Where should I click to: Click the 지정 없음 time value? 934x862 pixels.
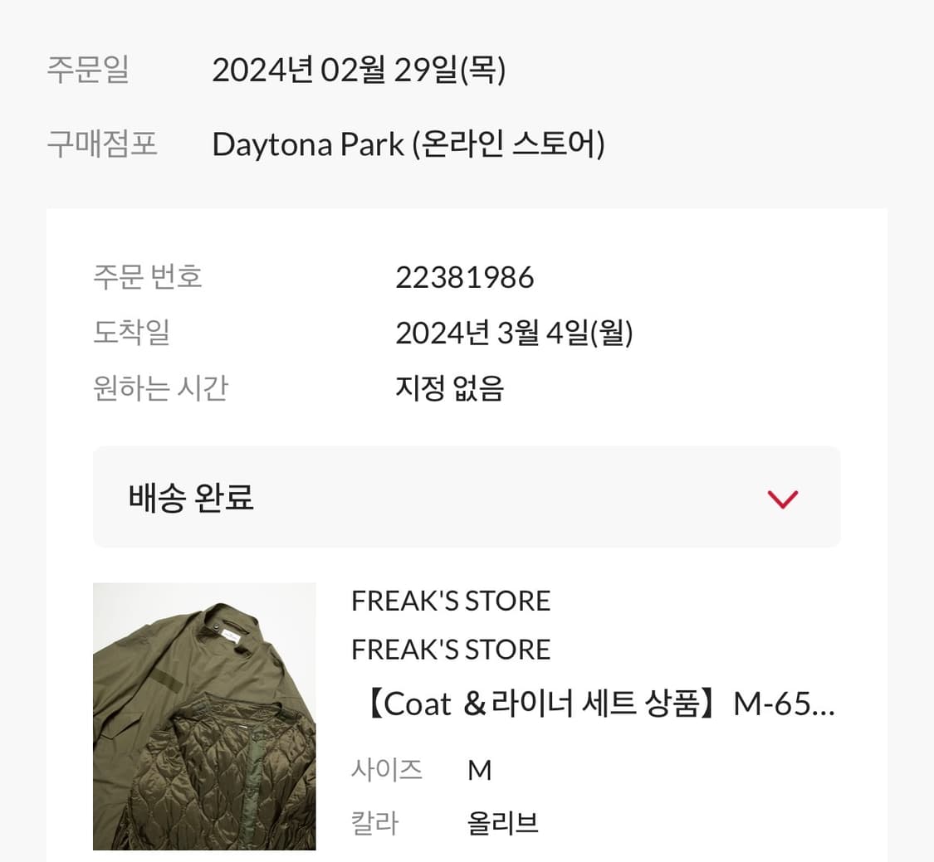point(449,388)
